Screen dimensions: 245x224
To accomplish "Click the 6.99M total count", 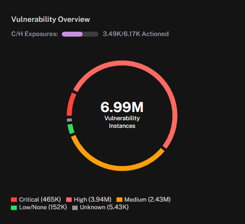I will (x=122, y=107).
